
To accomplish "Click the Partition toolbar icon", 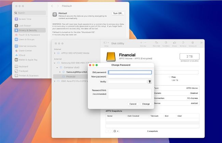I will (x=166, y=43).
